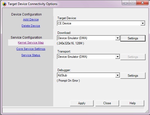The height and width of the screenshot is (115, 150).
Task: Open Kernel Service Map page
Action: pyautogui.click(x=31, y=43)
